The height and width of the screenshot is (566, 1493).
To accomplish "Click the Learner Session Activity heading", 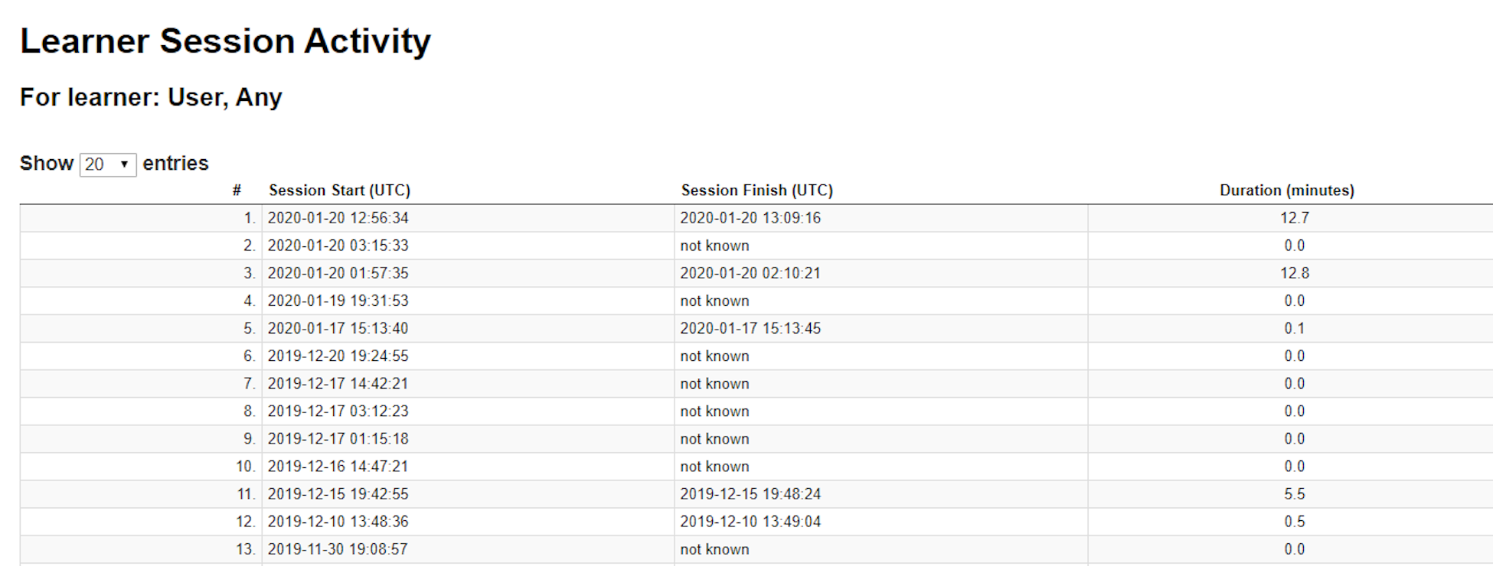I will point(225,41).
